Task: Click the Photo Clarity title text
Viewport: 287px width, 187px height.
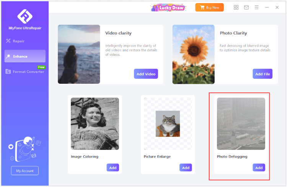Action: coord(233,33)
